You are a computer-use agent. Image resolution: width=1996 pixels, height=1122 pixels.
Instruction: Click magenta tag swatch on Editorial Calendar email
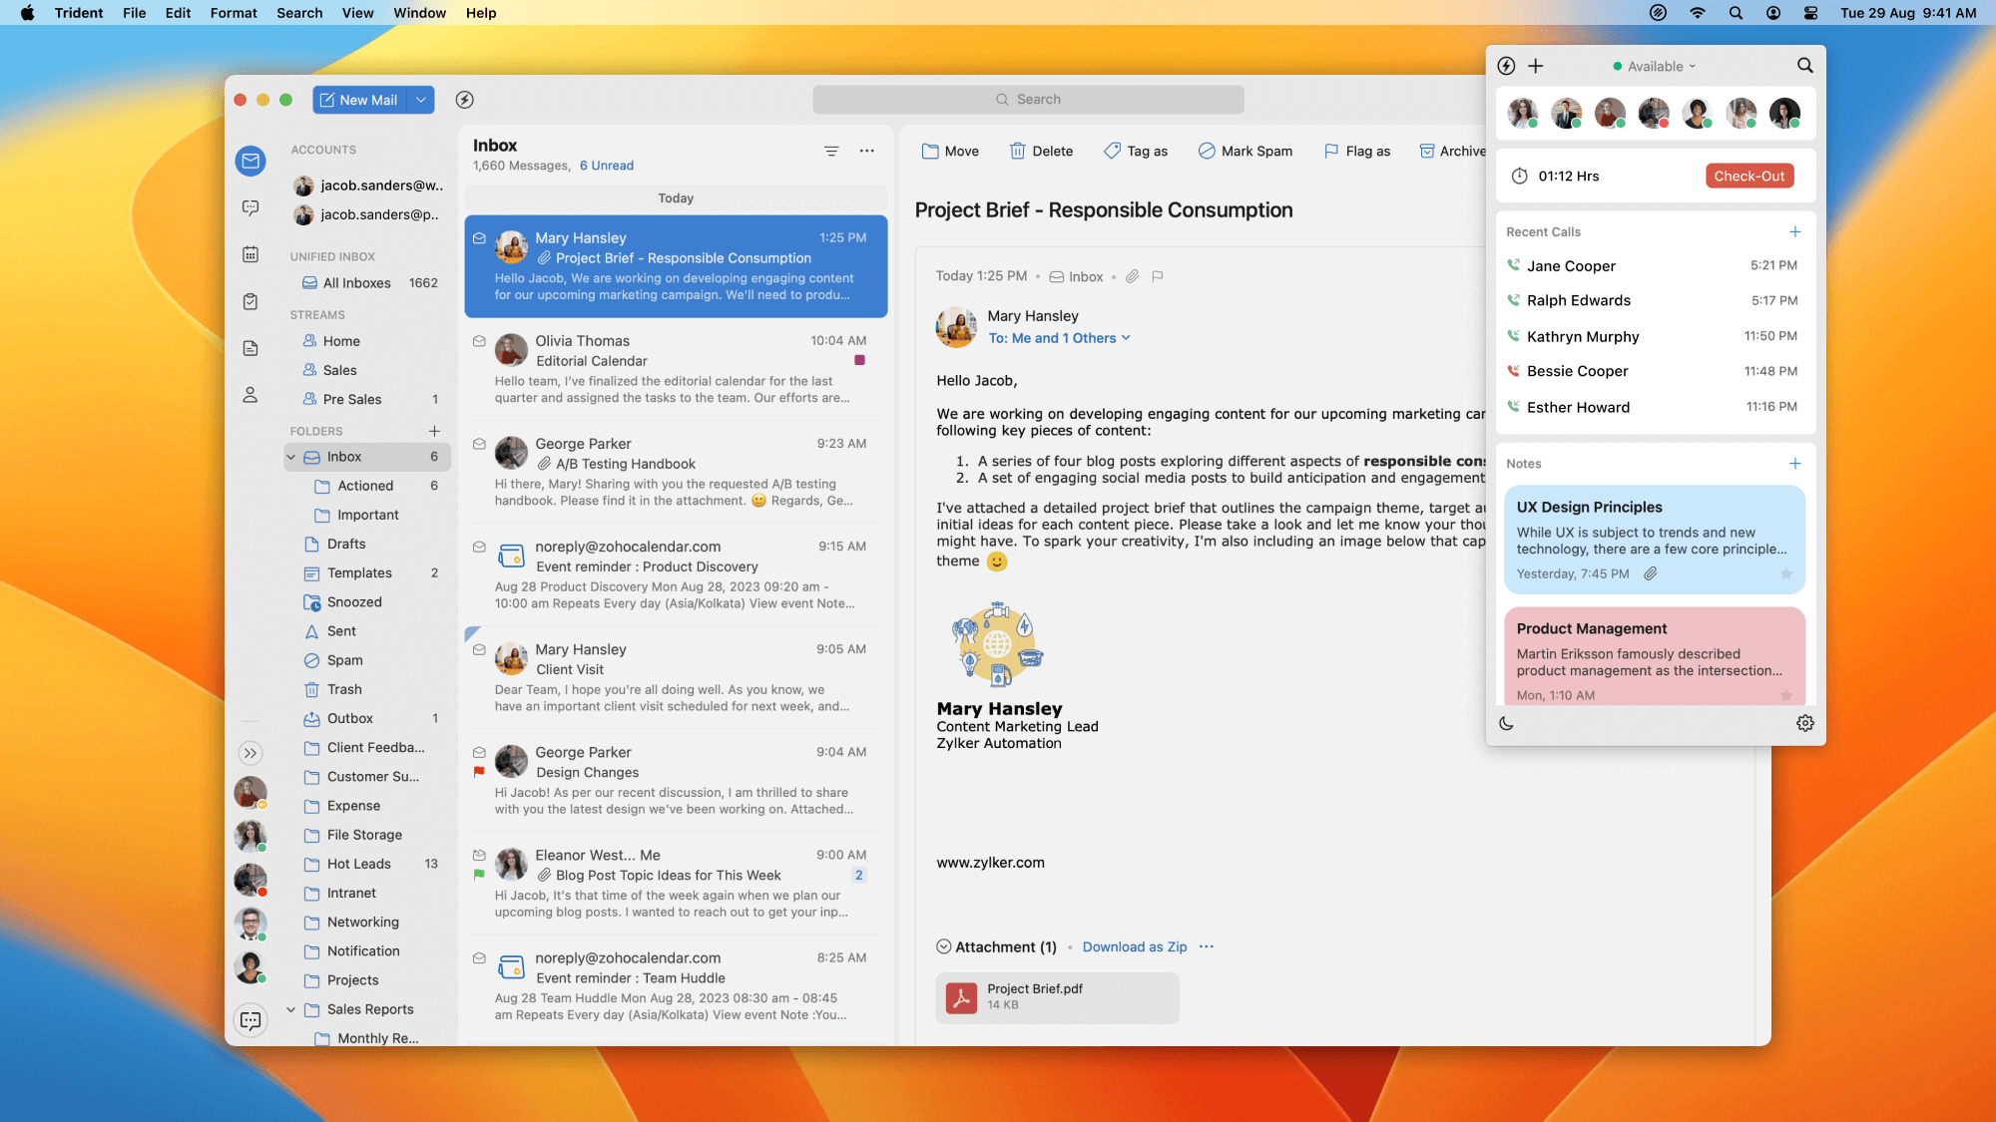pos(859,360)
